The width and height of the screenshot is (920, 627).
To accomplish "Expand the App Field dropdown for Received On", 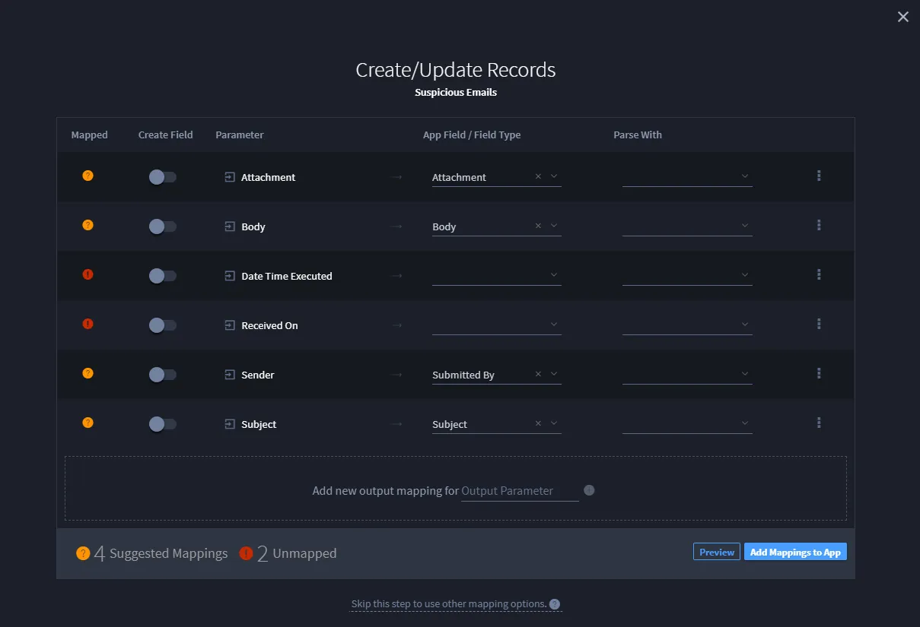I will pos(554,325).
